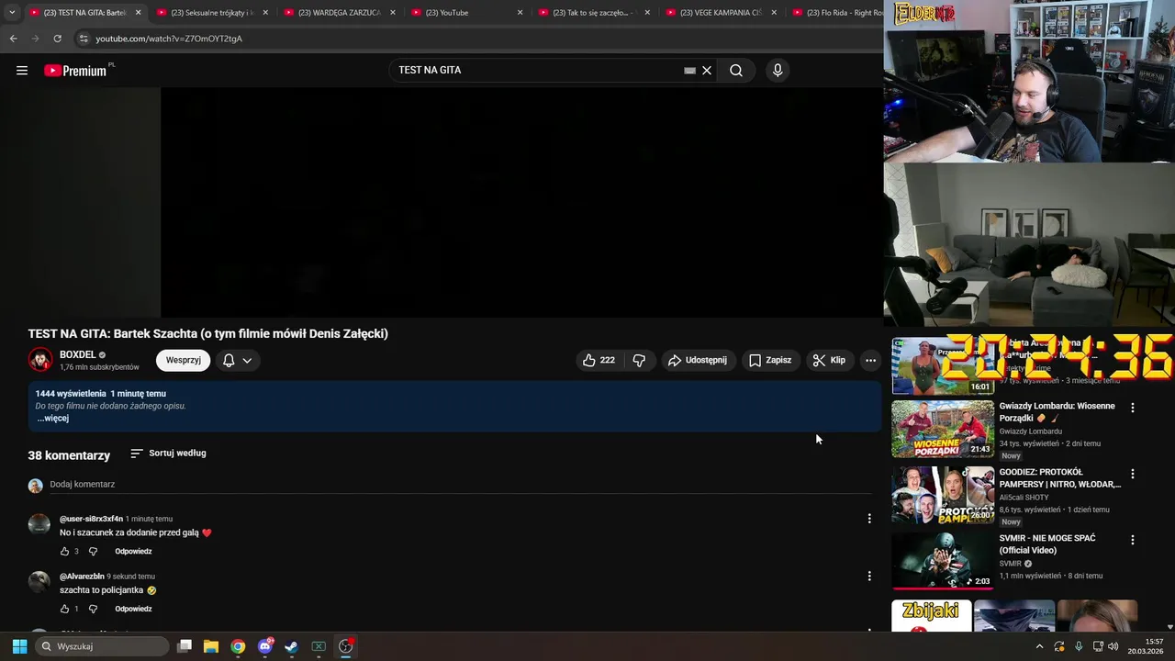This screenshot has height=661, width=1175.
Task: Open OBS from the taskbar
Action: [x=346, y=646]
